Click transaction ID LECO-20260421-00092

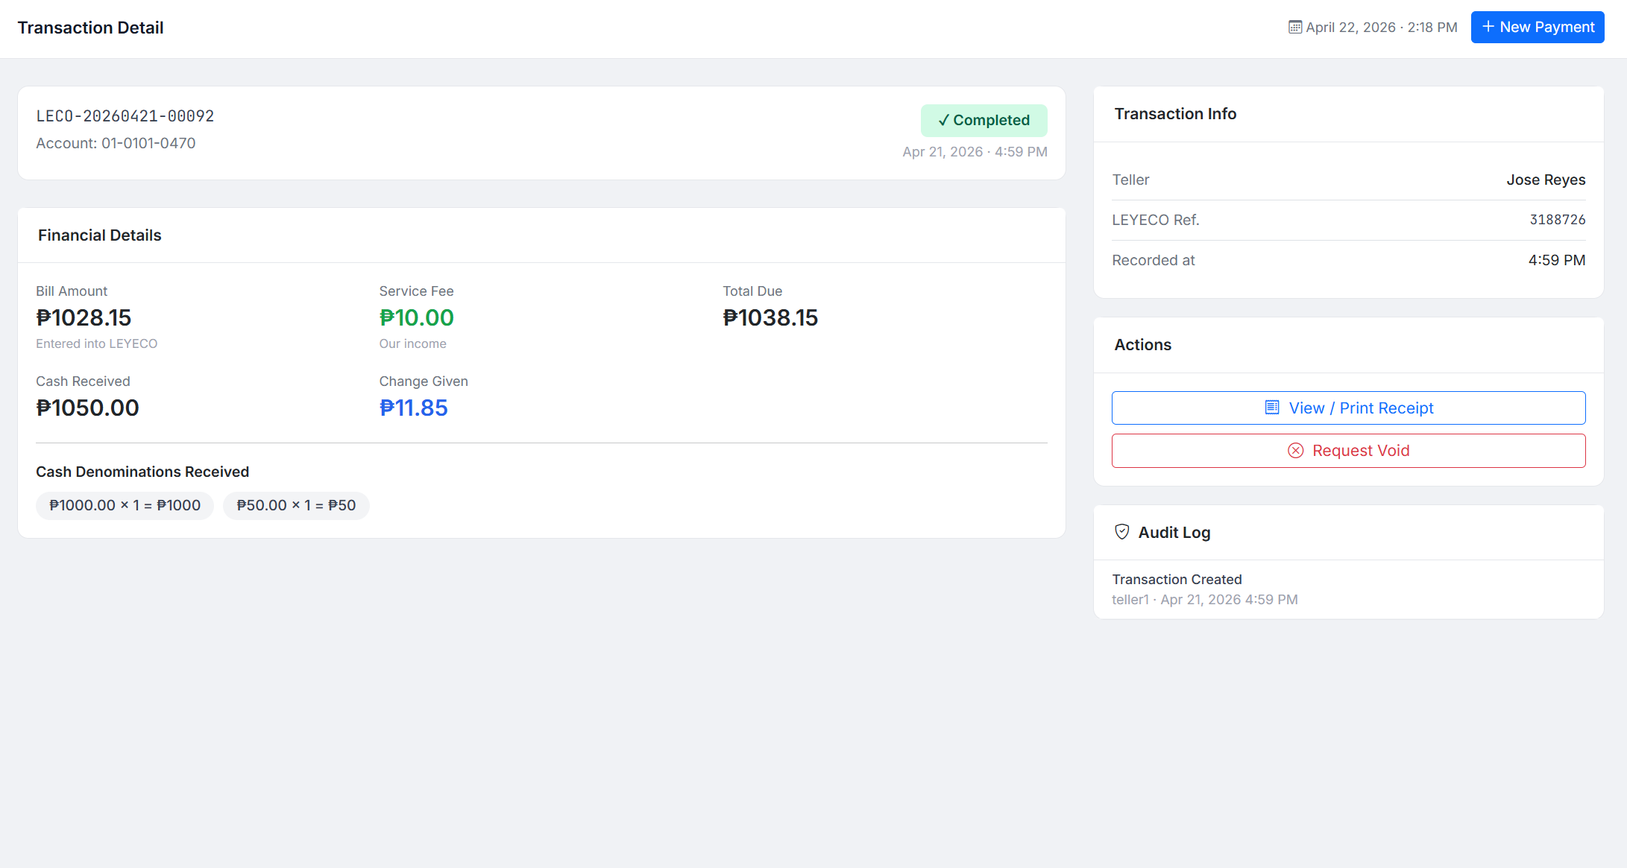tap(125, 115)
